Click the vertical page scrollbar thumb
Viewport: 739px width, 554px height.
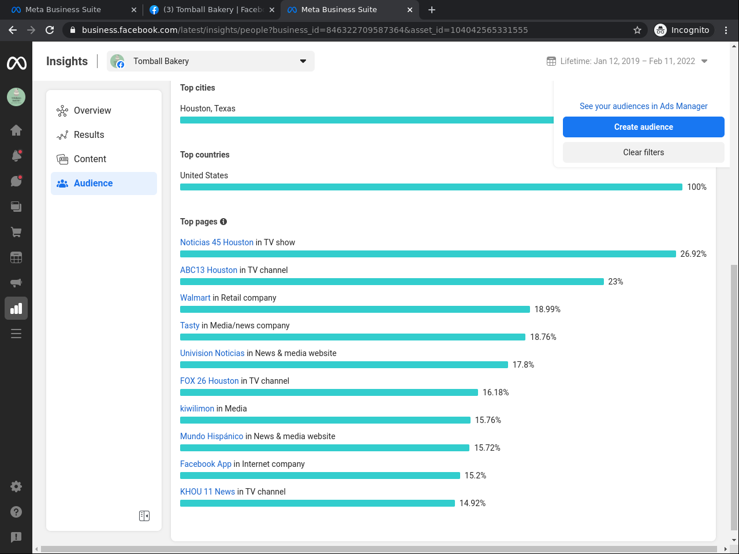pyautogui.click(x=734, y=397)
